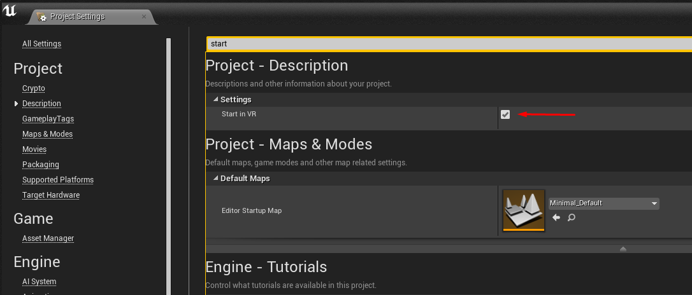Screen dimensions: 692x295
Task: Open the Target Hardware settings page
Action: click(51, 195)
